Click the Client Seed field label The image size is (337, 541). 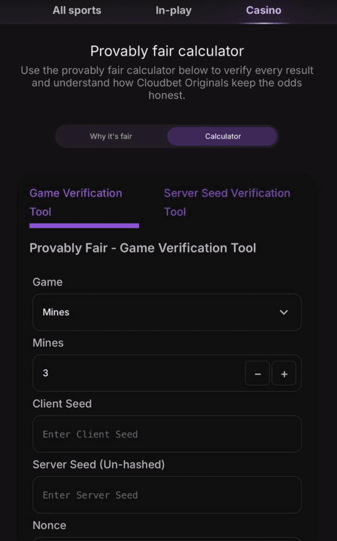[62, 404]
